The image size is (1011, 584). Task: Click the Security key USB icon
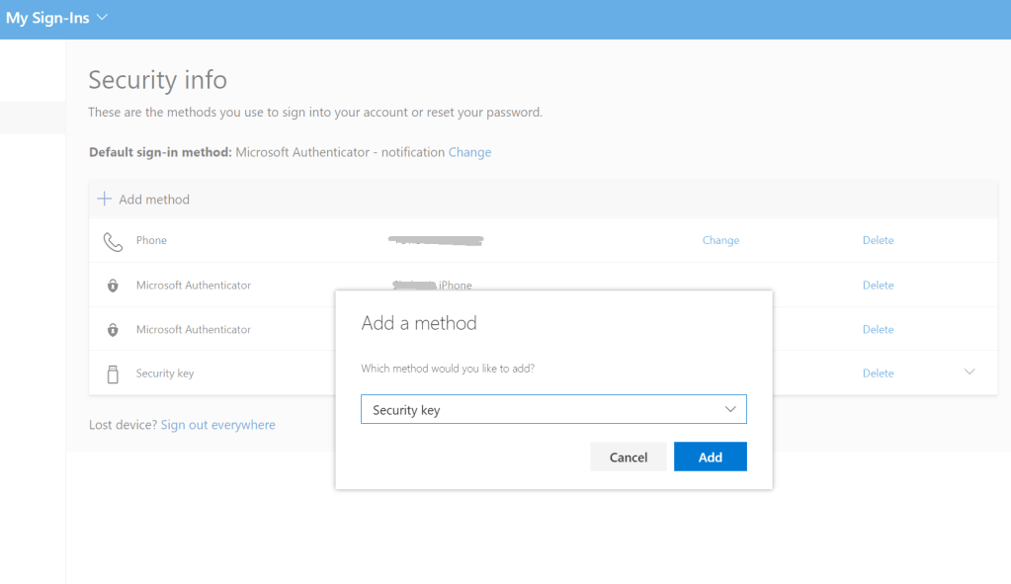coord(113,374)
